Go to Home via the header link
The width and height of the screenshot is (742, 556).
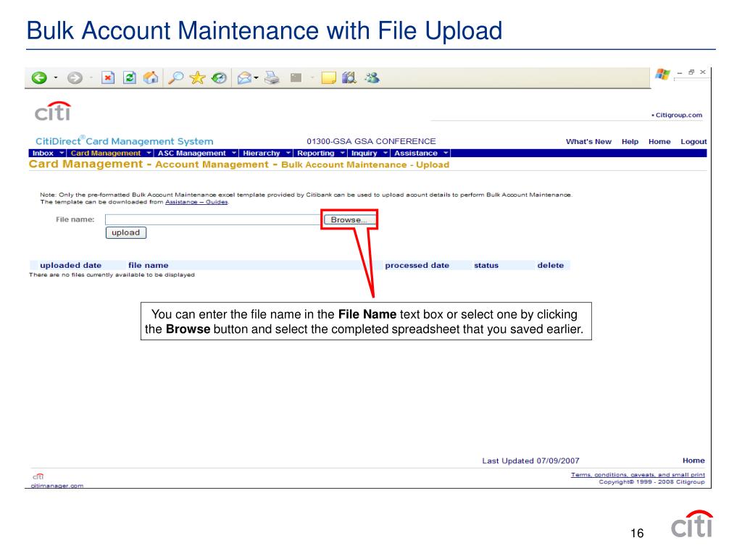point(659,141)
